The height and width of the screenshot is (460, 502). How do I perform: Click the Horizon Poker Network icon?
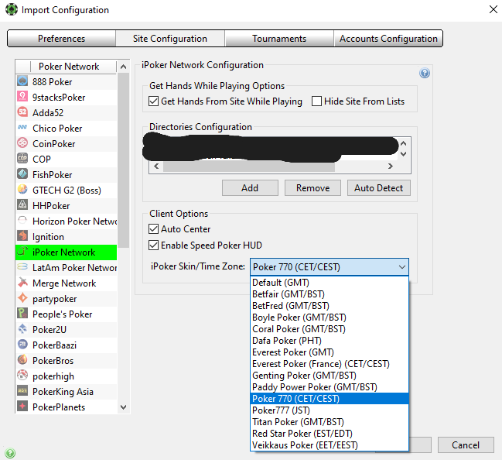(x=22, y=221)
